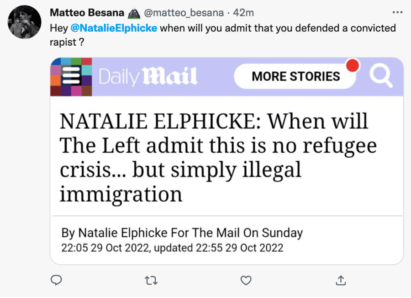This screenshot has height=298, width=411.
Task: Retweet this post using arrows icon
Action: coord(151,280)
